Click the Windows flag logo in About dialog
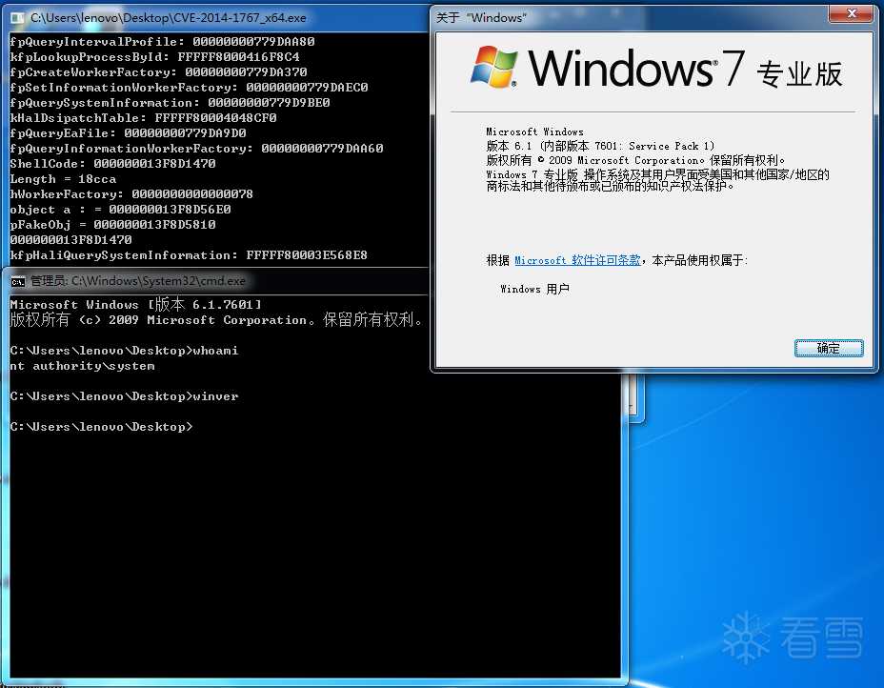The image size is (884, 688). click(x=493, y=67)
